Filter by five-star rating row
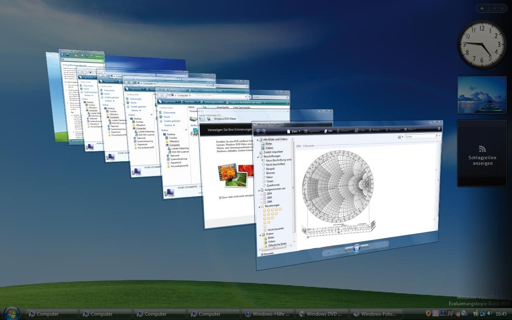The height and width of the screenshot is (320, 512). (x=272, y=209)
